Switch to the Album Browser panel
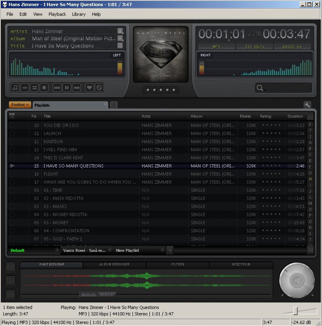Viewport: 322px width, 326px height. (114, 264)
